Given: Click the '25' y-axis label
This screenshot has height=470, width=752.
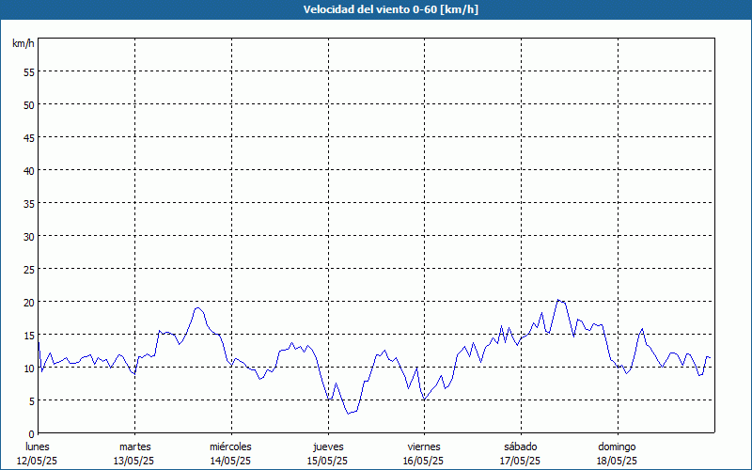Looking at the screenshot, I should point(29,270).
